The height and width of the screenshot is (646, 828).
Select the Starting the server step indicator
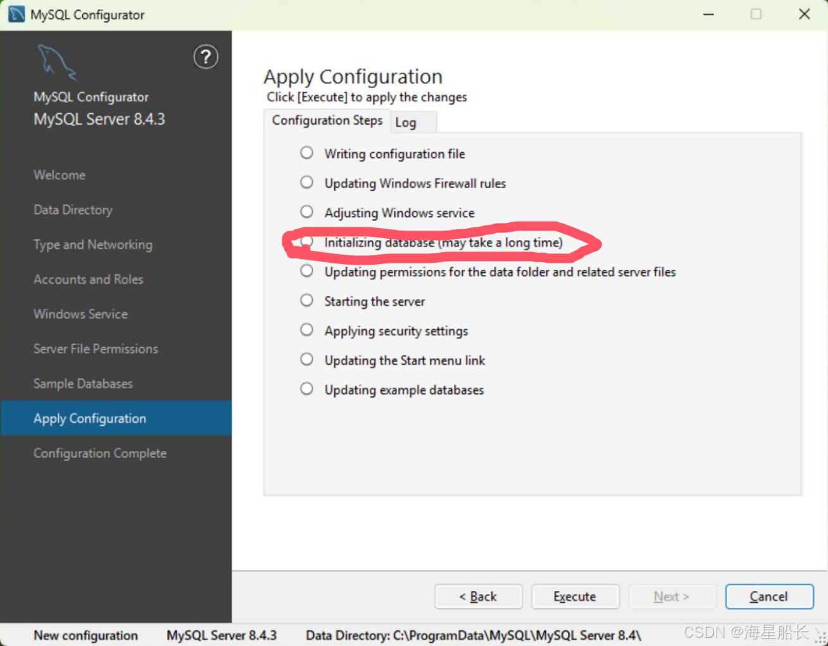click(x=306, y=300)
